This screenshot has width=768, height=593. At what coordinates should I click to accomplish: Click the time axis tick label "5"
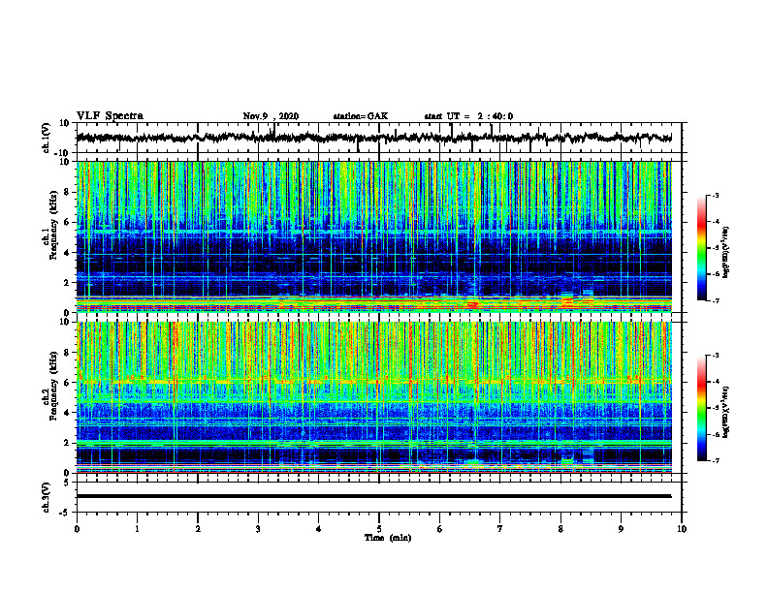[x=379, y=529]
